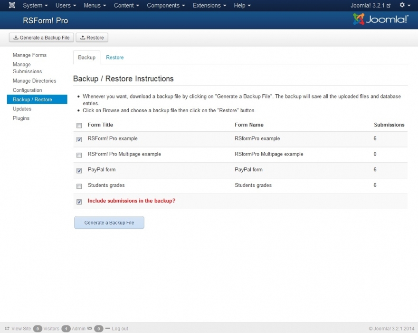
Task: Click the Visitors count badge
Action: (x=38, y=328)
